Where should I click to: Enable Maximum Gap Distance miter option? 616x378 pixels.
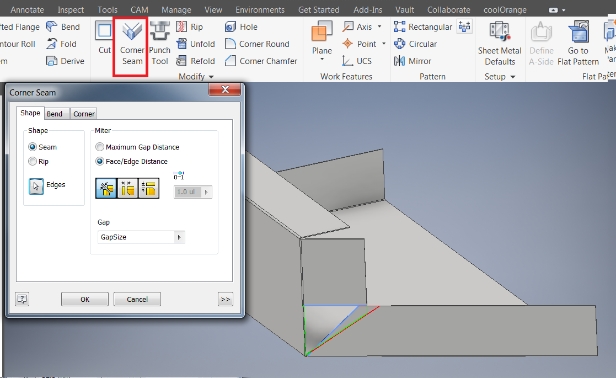click(100, 147)
